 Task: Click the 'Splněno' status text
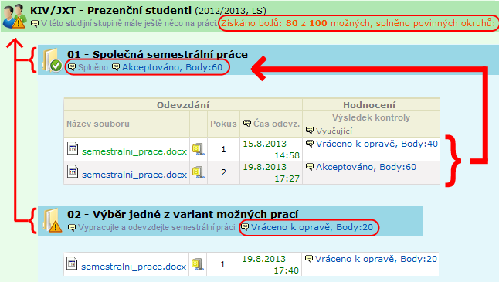coord(93,67)
